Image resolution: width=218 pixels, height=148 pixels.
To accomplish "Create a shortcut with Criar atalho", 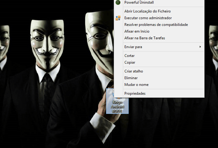I will 134,71.
